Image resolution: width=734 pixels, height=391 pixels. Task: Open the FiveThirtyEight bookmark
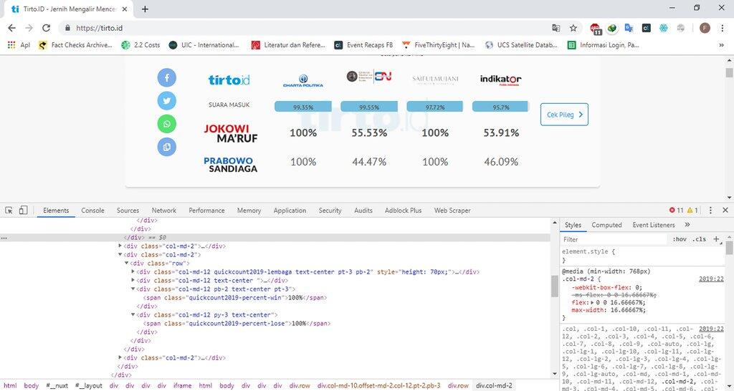(439, 45)
